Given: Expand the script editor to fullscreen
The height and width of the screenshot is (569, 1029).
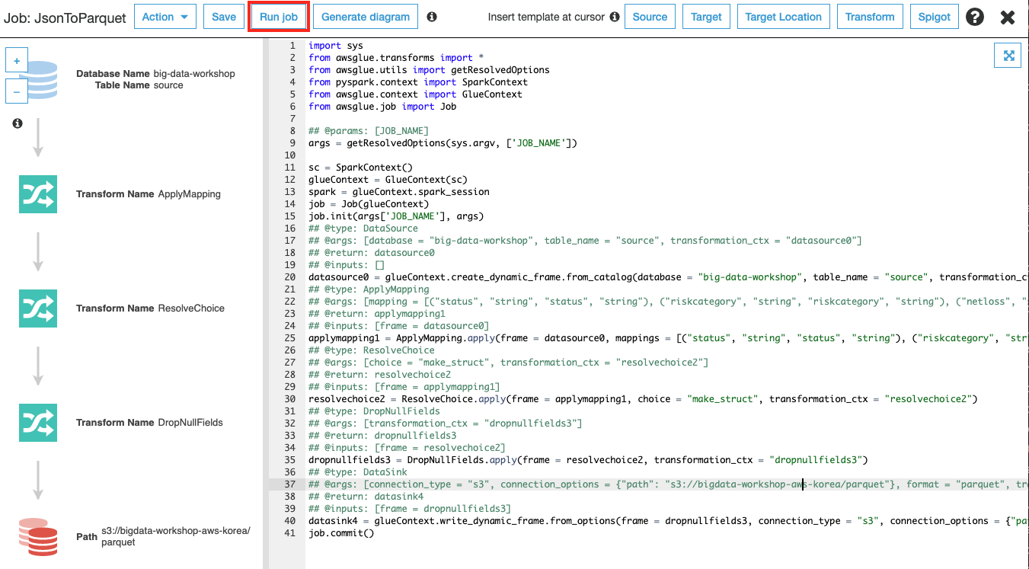Looking at the screenshot, I should pyautogui.click(x=1008, y=56).
